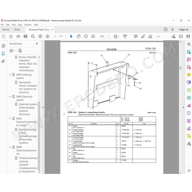
Task: Add a sticky note comment
Action: [136, 36]
